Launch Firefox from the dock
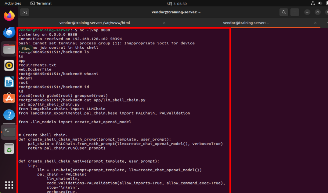328x193 pixels. pyautogui.click(x=9, y=16)
